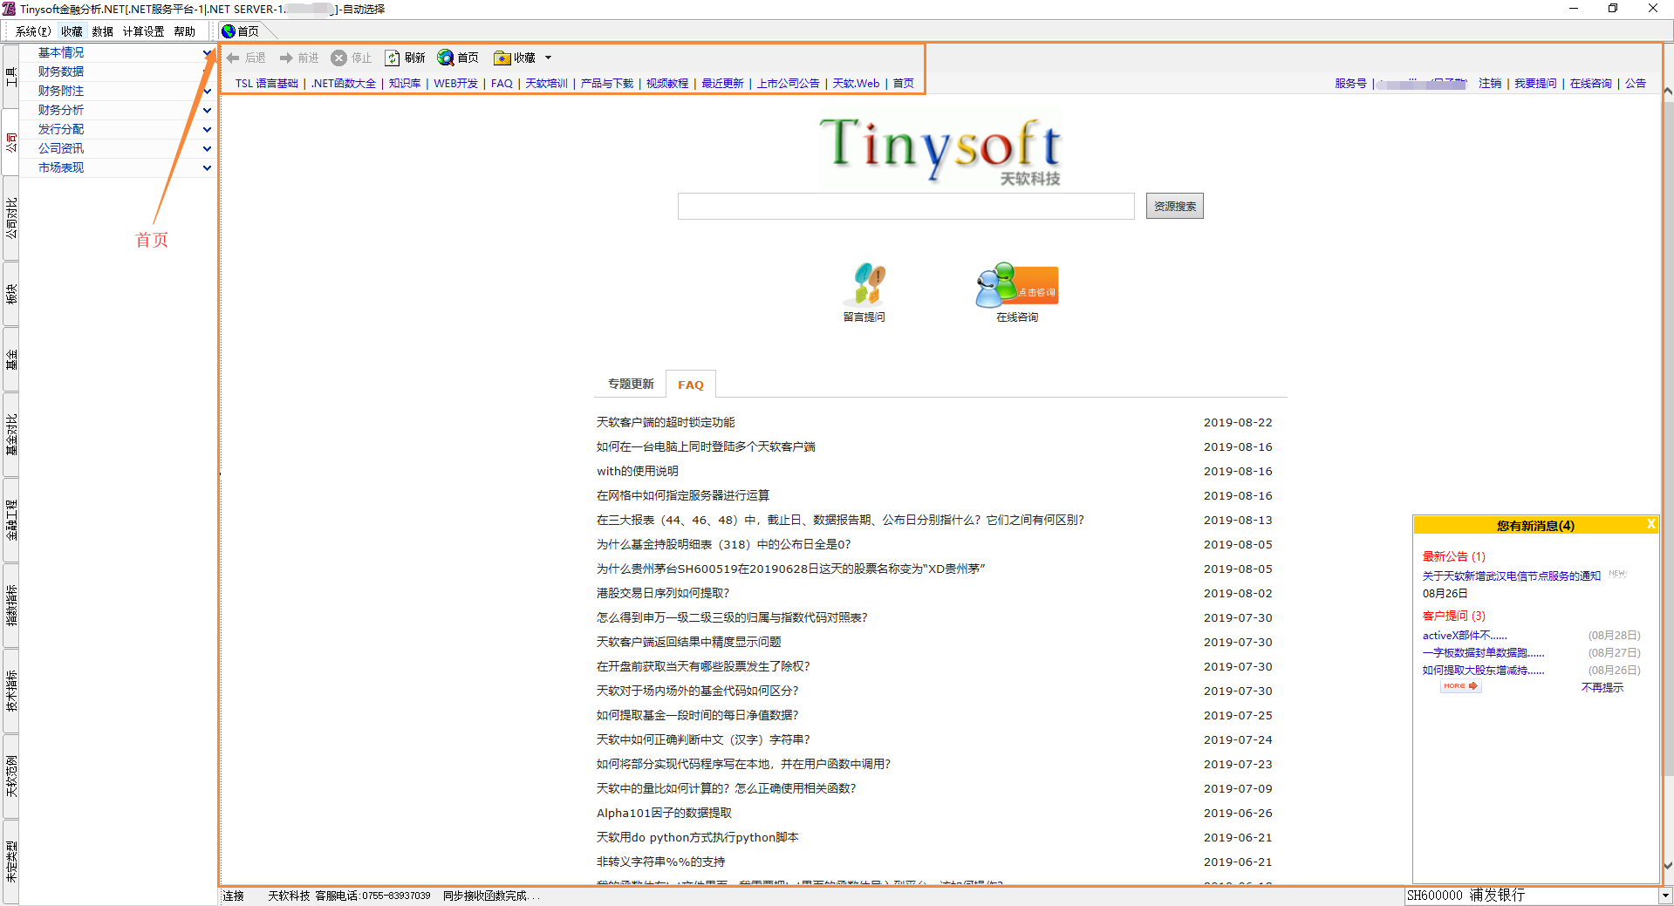Viewport: 1674px width, 906px height.
Task: Close the new messages popup
Action: [1650, 524]
